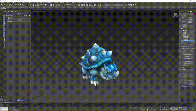The image size is (196, 111).
Task: Click the object color swatch in command panel
Action: point(195,14)
